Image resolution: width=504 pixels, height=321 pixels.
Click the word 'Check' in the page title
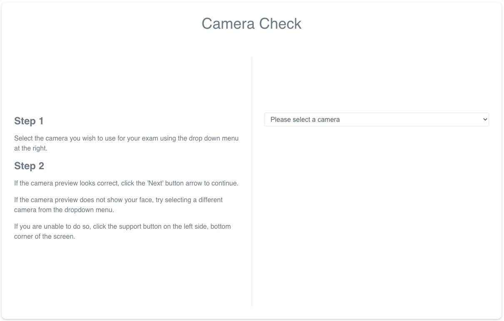click(x=280, y=24)
